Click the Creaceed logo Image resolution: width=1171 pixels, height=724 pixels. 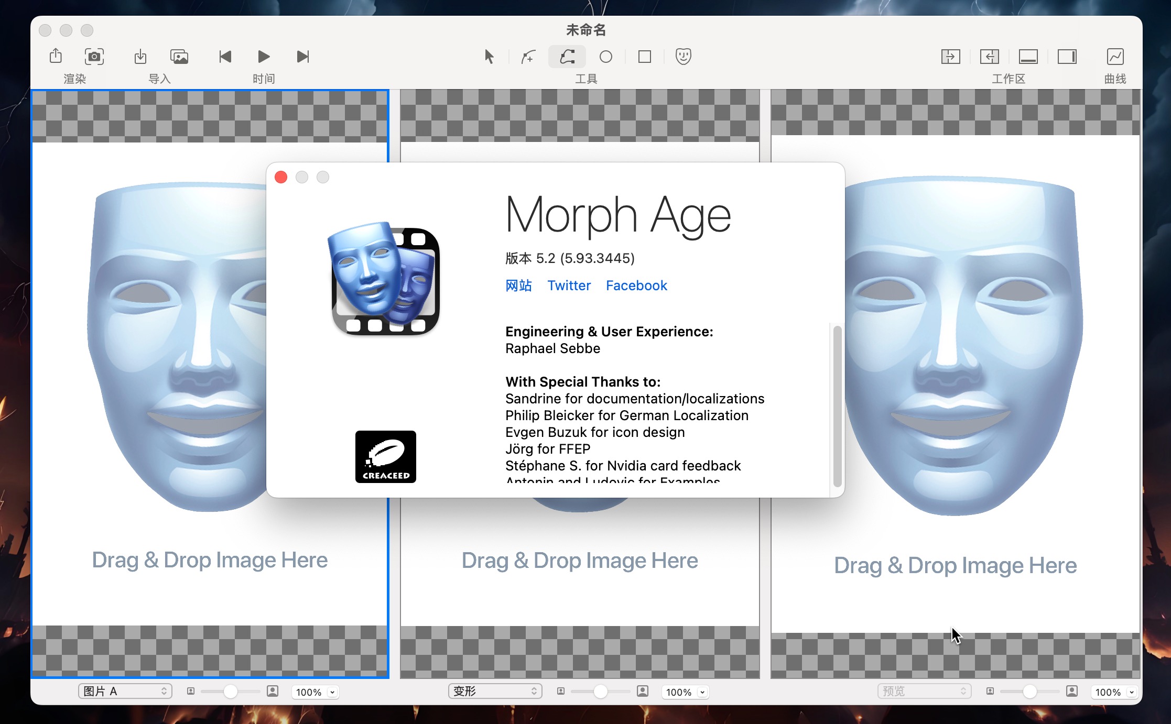[x=386, y=457]
